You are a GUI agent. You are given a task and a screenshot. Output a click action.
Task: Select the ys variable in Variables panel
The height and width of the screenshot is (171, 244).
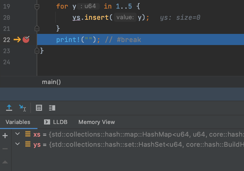point(37,144)
